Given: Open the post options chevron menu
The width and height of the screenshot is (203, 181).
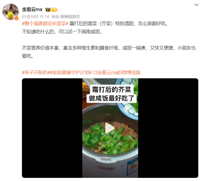Looking at the screenshot, I should point(196,5).
